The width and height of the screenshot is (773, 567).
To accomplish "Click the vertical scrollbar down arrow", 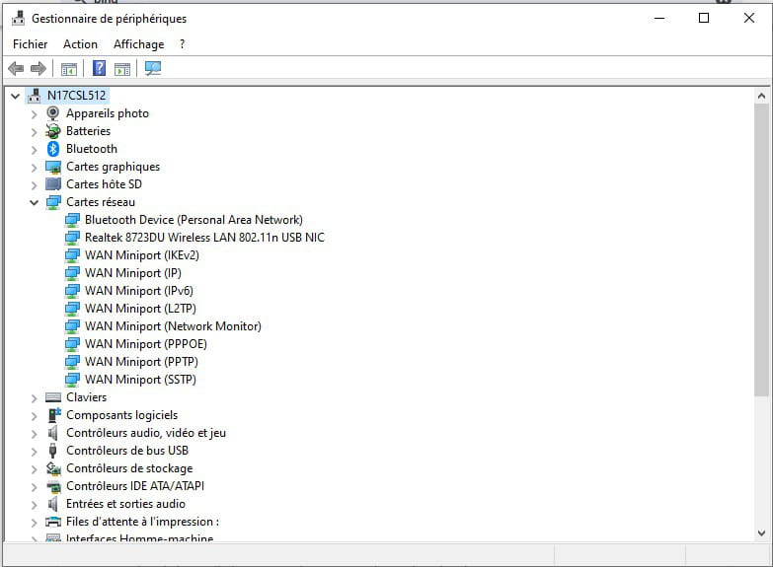I will pyautogui.click(x=761, y=532).
